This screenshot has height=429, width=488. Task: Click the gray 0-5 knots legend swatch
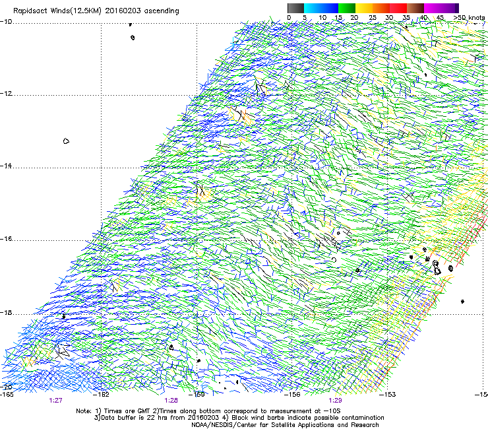(x=295, y=8)
